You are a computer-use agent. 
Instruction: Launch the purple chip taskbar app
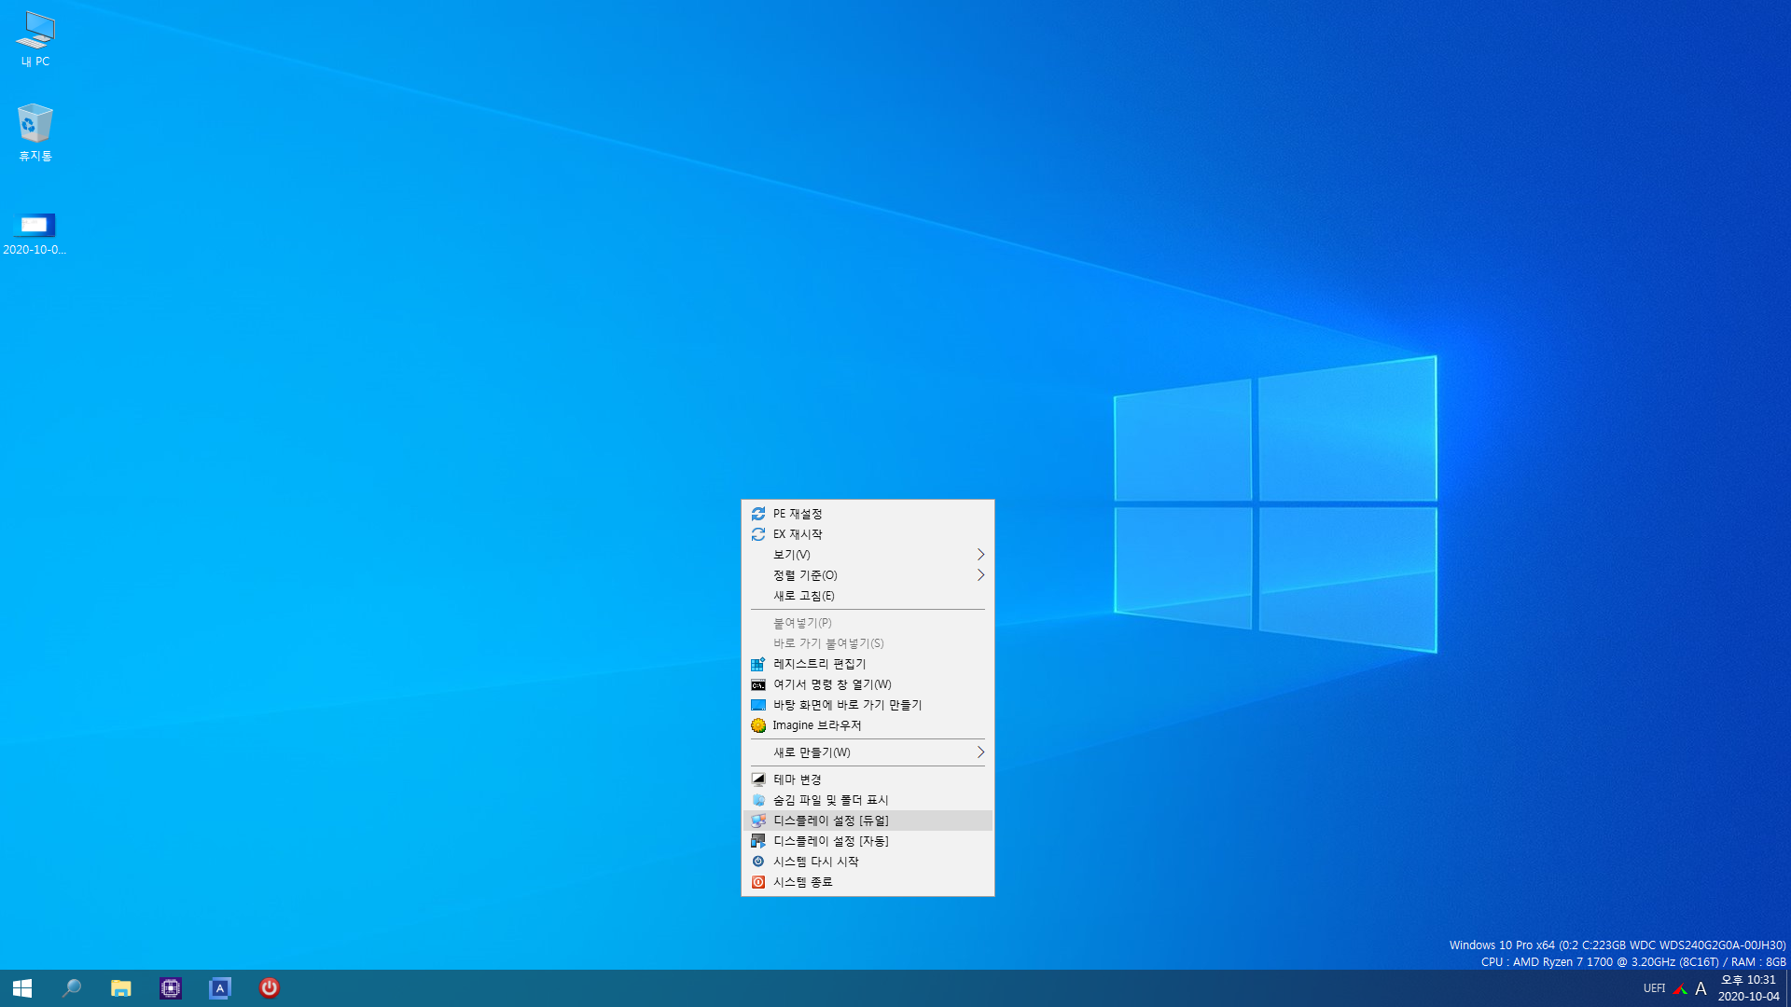click(171, 988)
